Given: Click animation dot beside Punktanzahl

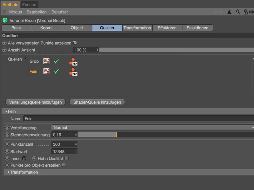Looking at the screenshot, I should pyautogui.click(x=7, y=144).
